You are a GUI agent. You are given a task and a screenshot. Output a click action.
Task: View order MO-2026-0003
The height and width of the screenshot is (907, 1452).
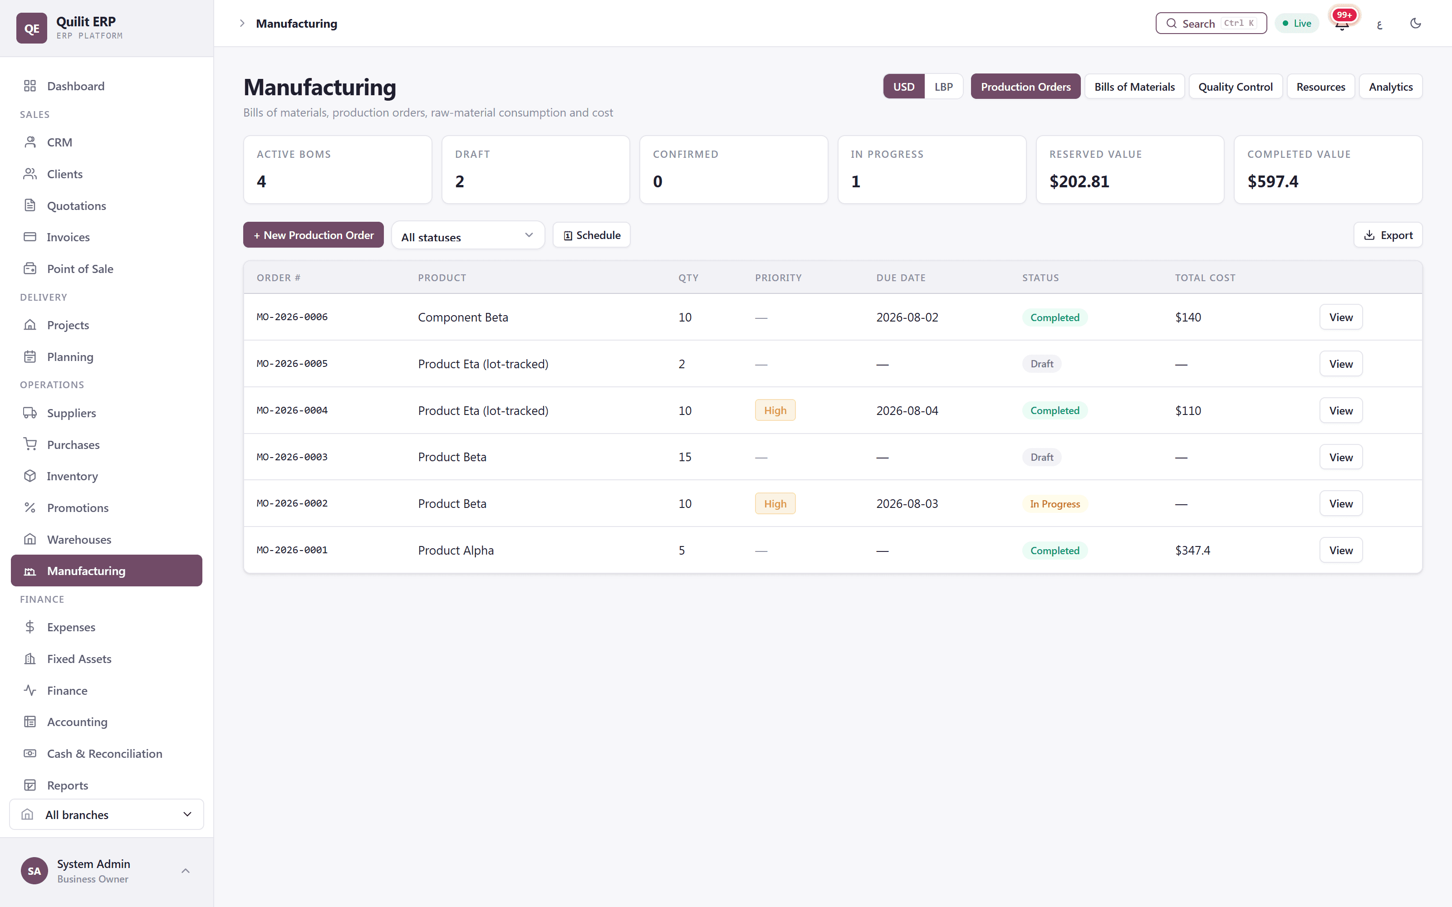point(1340,457)
